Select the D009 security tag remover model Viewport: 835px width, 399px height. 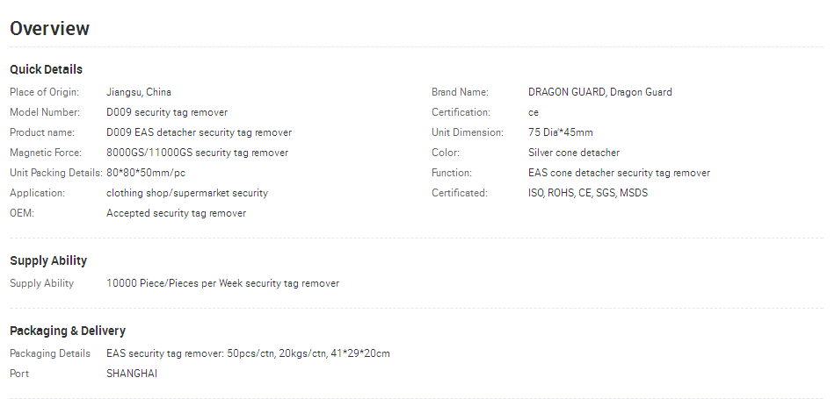click(x=167, y=112)
